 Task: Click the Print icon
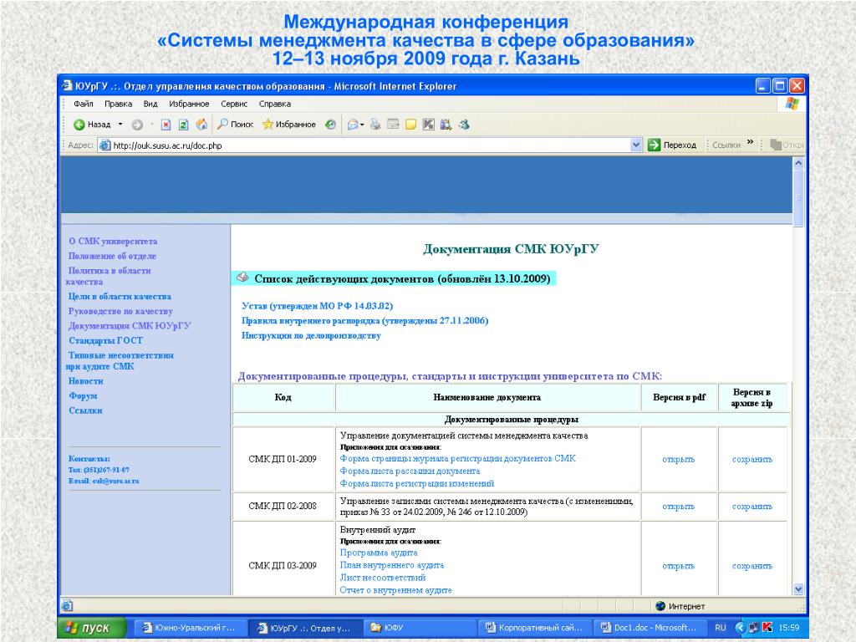375,125
